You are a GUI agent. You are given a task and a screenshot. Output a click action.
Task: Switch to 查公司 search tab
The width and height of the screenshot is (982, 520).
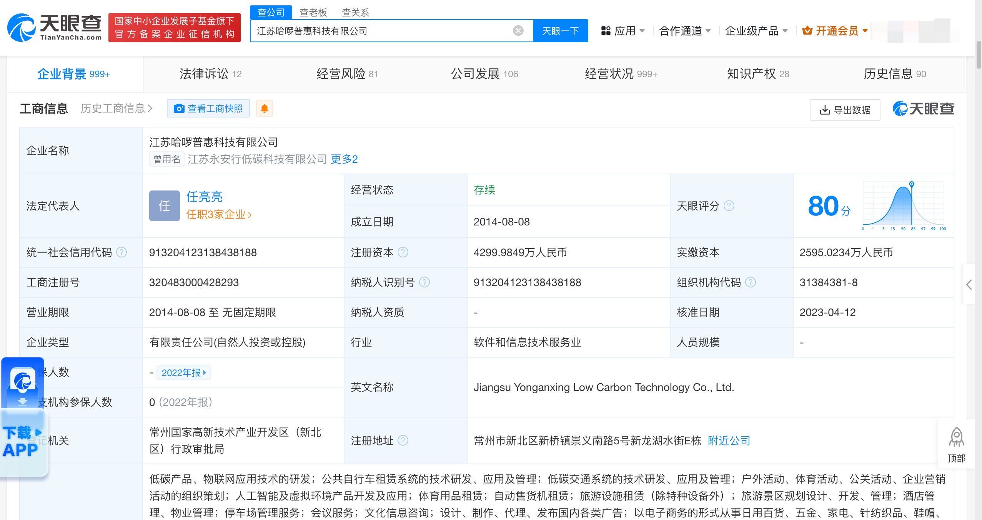click(271, 12)
